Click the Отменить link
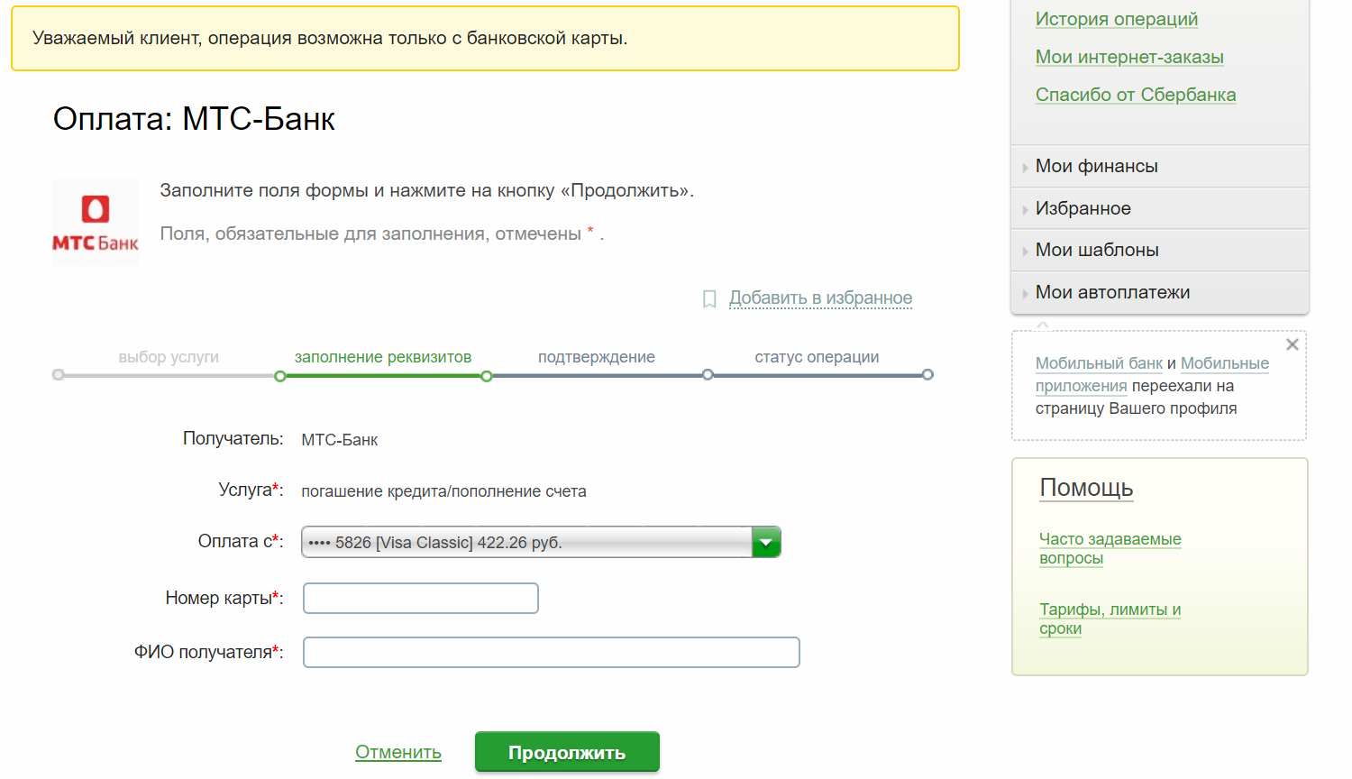 pos(397,752)
